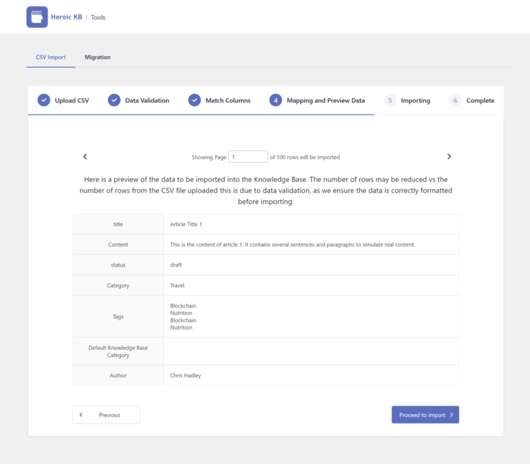Click the Author value Chris Hadley

(x=185, y=376)
